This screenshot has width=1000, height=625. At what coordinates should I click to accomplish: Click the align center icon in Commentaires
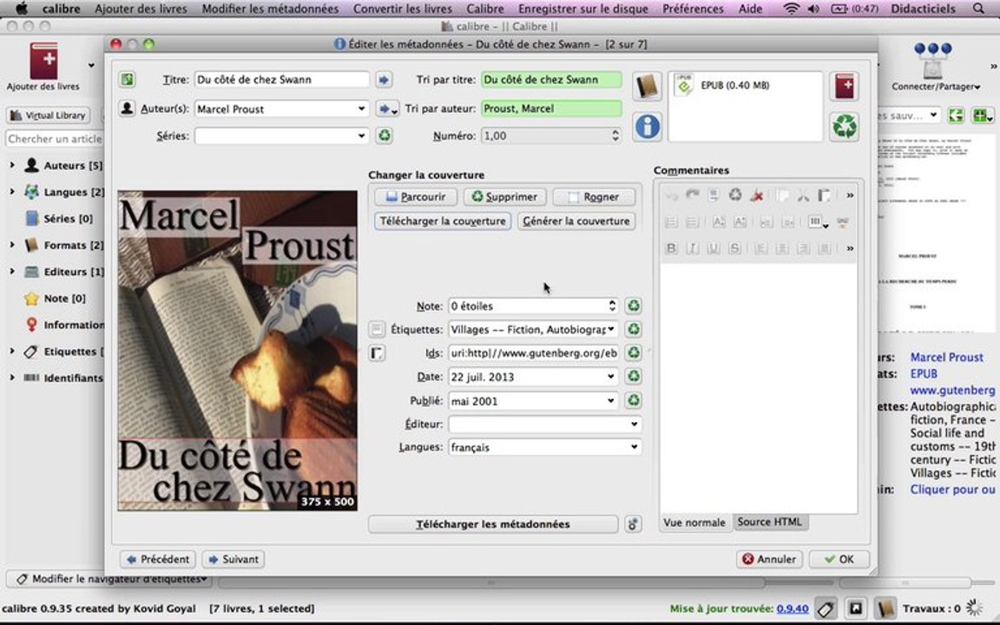point(782,248)
